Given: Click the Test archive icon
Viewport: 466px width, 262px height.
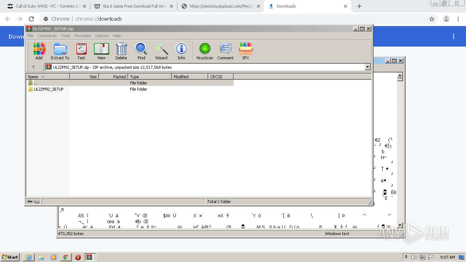Looking at the screenshot, I should (81, 51).
